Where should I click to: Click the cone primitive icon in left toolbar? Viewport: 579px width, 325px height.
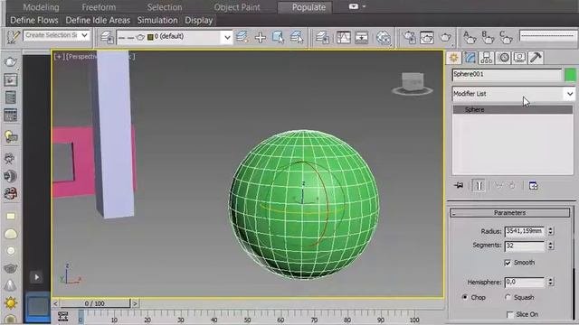tap(10, 285)
